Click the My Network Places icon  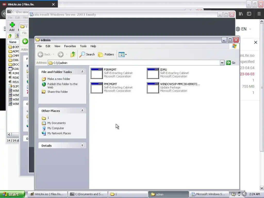[44, 133]
